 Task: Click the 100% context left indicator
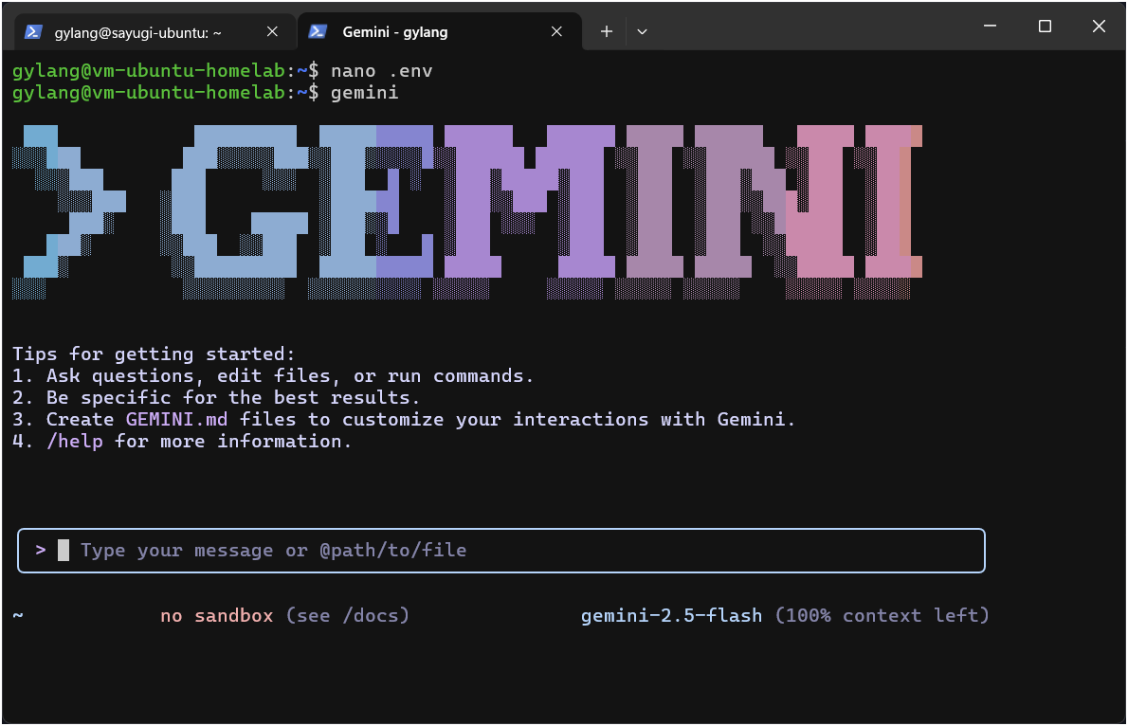882,616
